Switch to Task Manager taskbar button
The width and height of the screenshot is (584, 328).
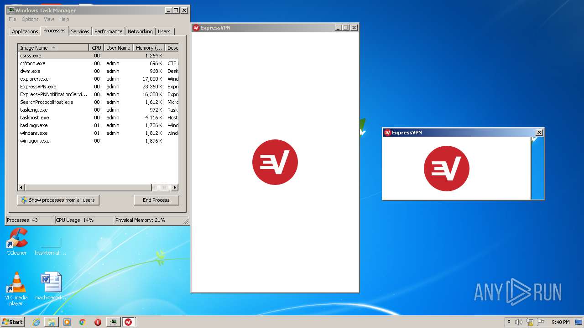coord(113,322)
